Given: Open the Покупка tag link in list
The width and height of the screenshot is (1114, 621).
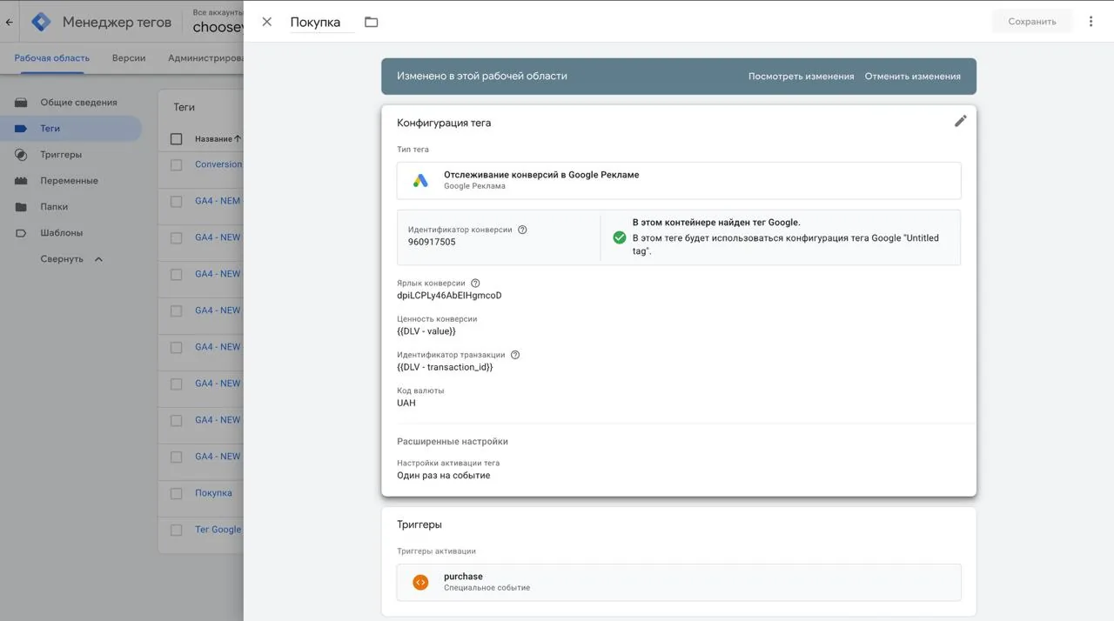Looking at the screenshot, I should tap(213, 493).
